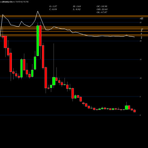The width and height of the screenshot is (148, 148).
Task: Select the close value C: 0.89
Action: (x=53, y=9)
